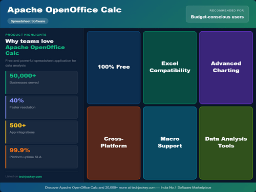
Task: Choose the Advanced Charting feature card
Action: 226,68
